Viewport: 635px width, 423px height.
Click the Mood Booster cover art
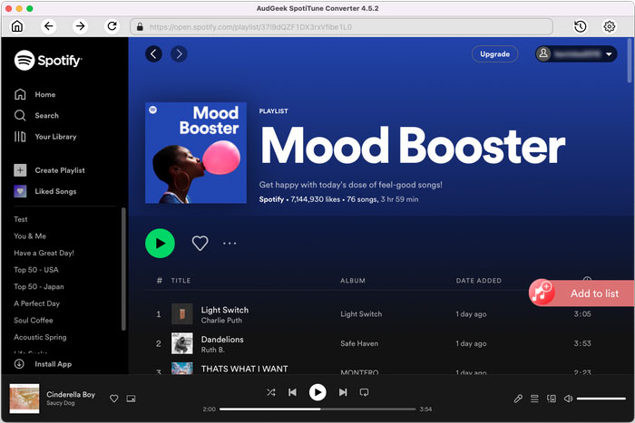coord(196,153)
